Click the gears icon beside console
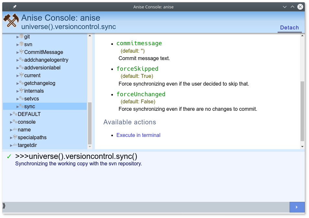Image resolution: width=309 pixels, height=218 pixels. click(15, 121)
